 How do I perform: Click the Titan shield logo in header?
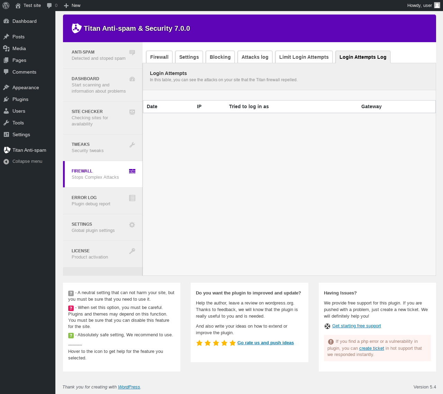click(76, 28)
